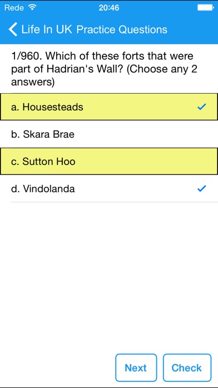Choose option b. Skara Brae
This screenshot has width=218, height=388.
[x=109, y=134]
